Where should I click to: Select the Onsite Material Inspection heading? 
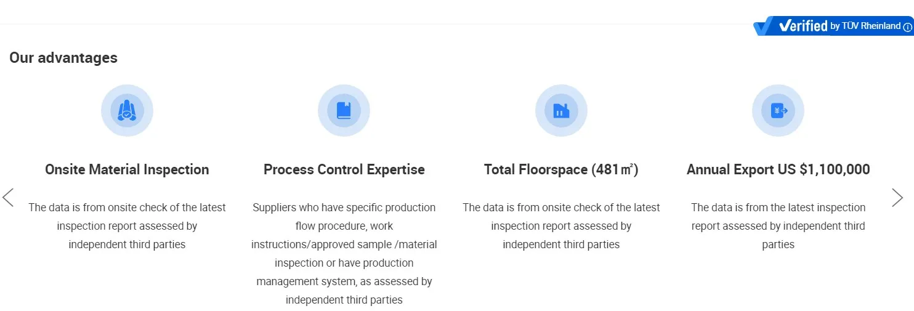(x=127, y=169)
